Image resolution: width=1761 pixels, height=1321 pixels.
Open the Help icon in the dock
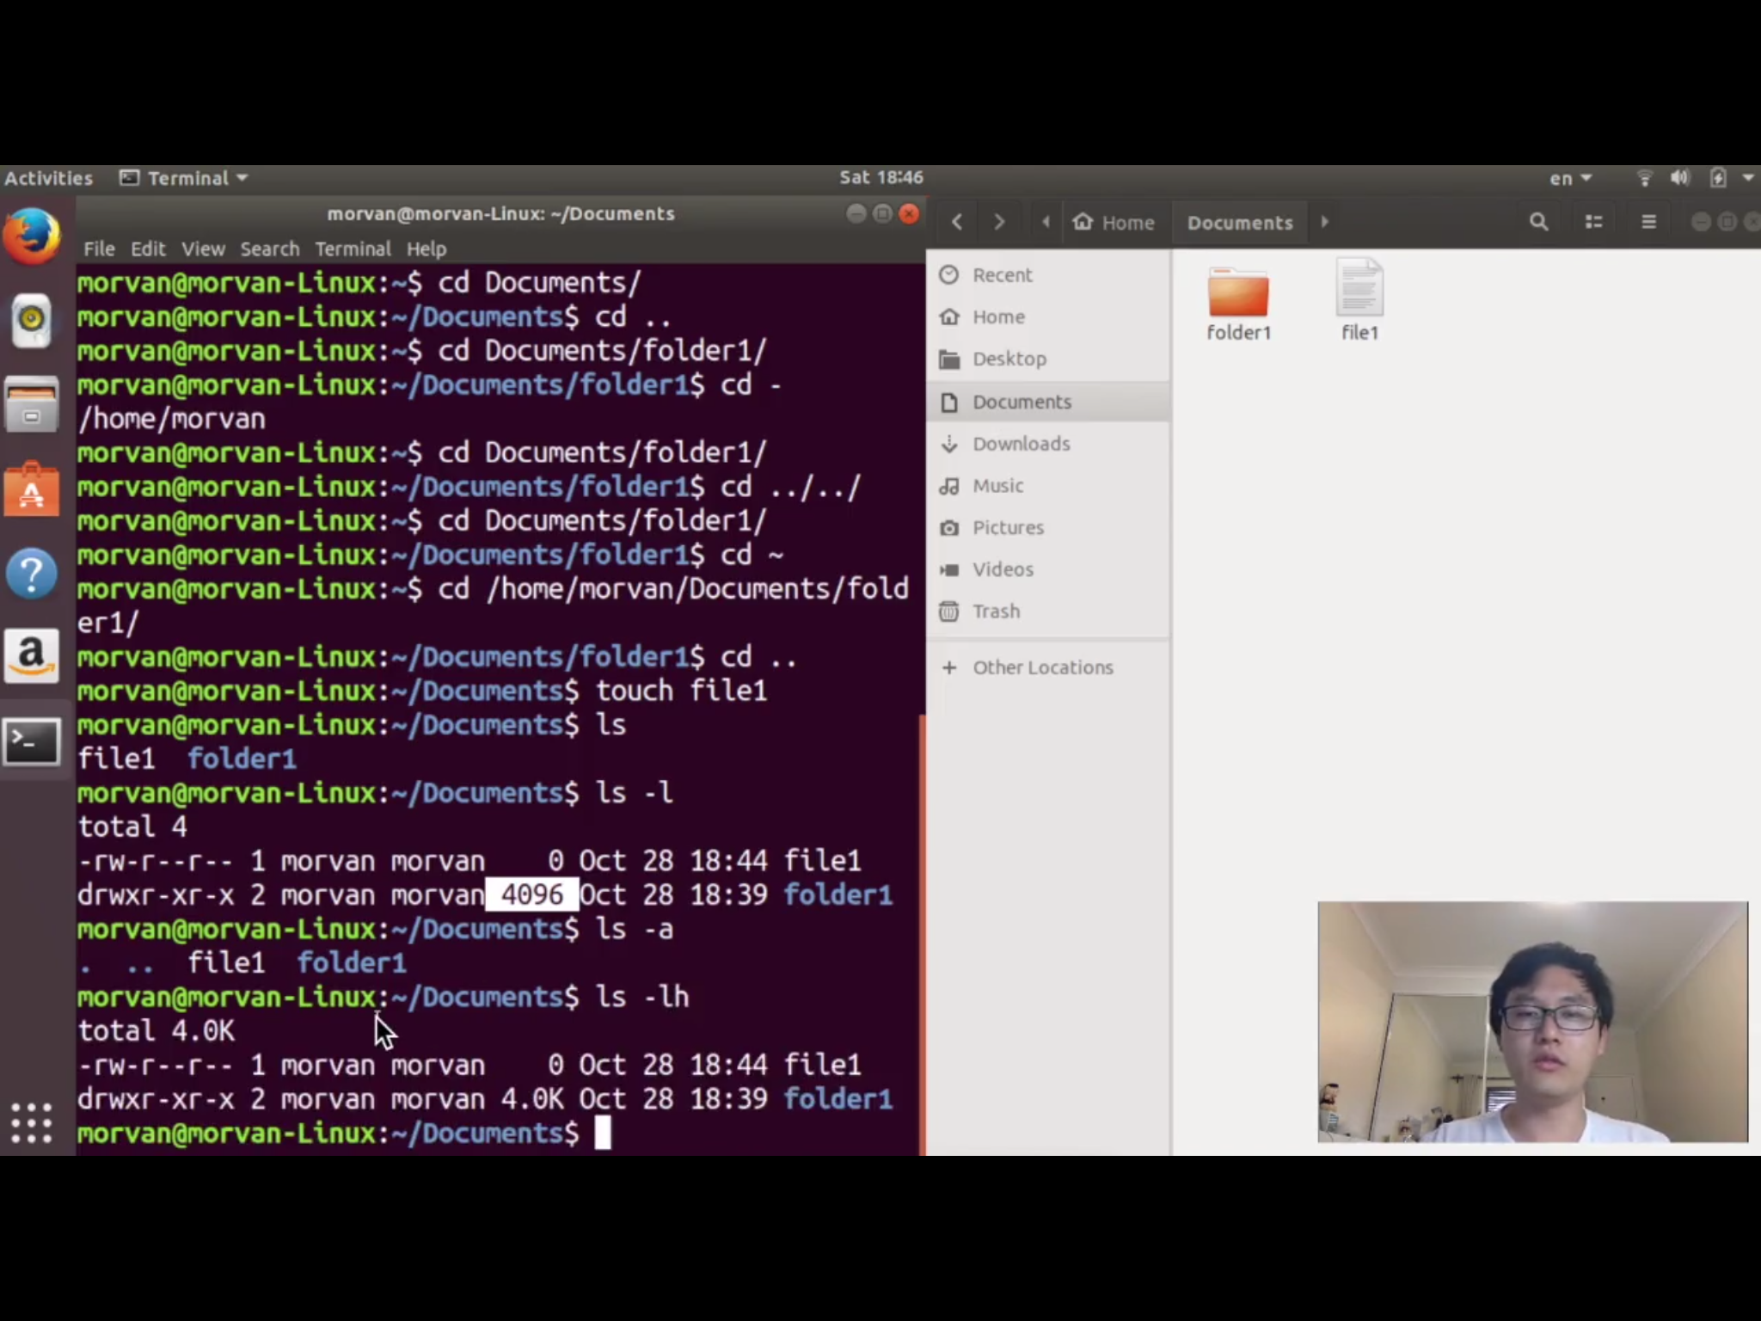tap(32, 573)
